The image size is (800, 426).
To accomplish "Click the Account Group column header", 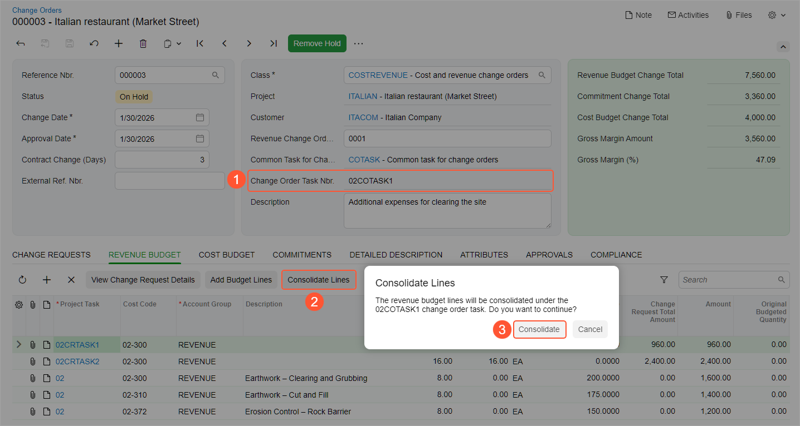I will click(x=207, y=304).
